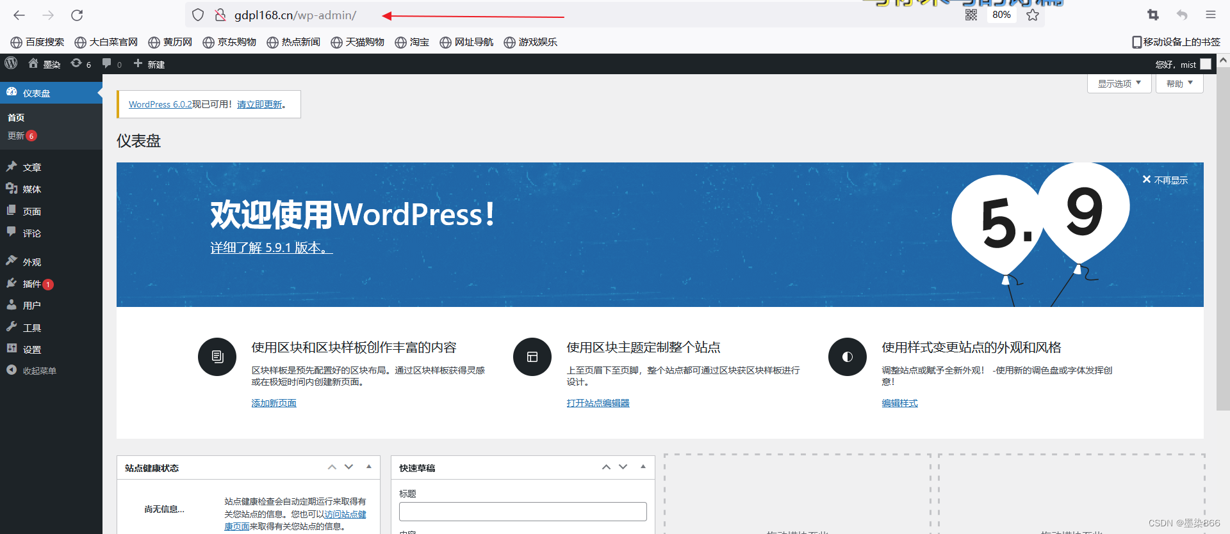Open user account 您好, mist
This screenshot has width=1230, height=534.
point(1183,64)
